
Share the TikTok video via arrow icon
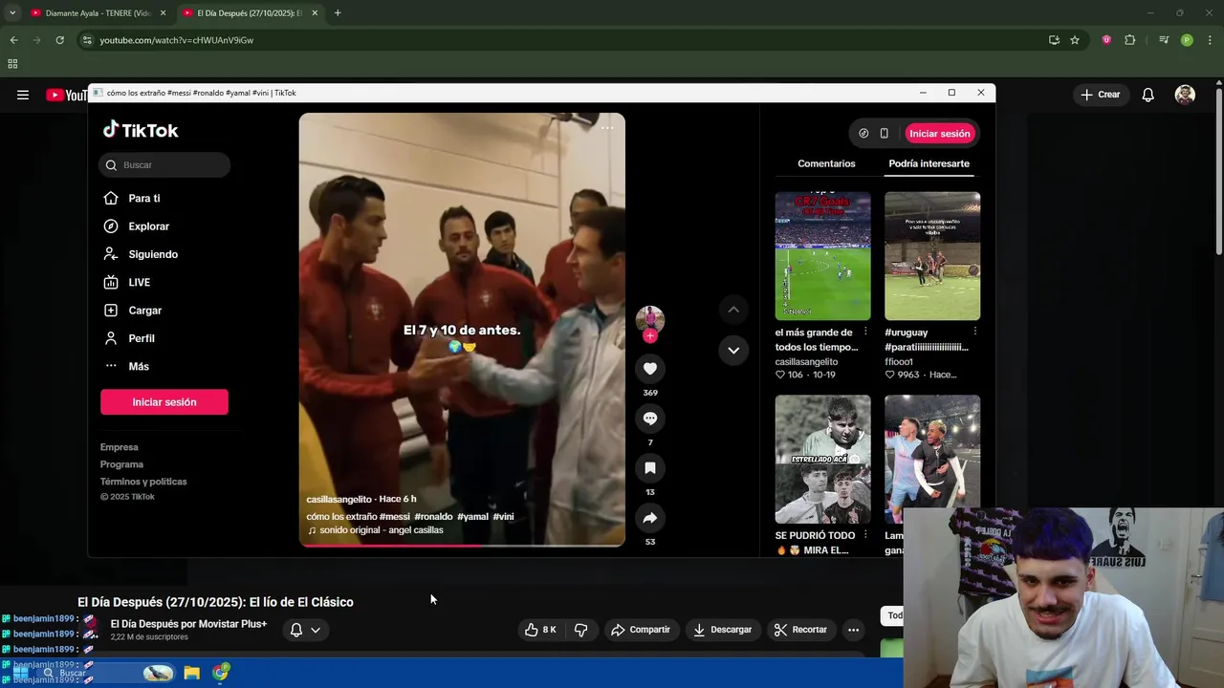pyautogui.click(x=650, y=518)
